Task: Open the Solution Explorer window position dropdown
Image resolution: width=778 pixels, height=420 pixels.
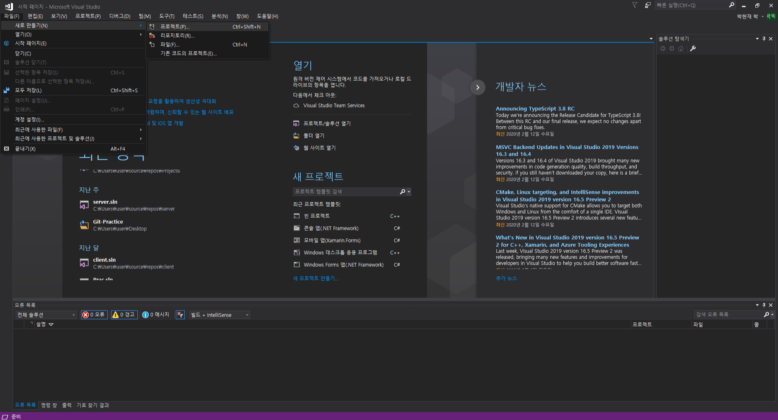Action: click(757, 39)
